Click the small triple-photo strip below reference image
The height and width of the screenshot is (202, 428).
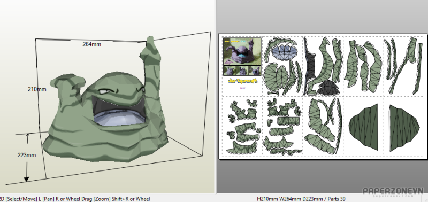point(242,71)
